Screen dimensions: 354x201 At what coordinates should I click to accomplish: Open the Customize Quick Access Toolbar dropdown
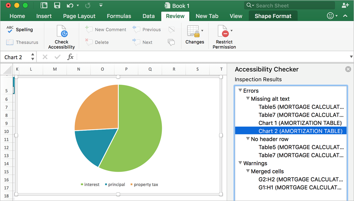pos(101,5)
